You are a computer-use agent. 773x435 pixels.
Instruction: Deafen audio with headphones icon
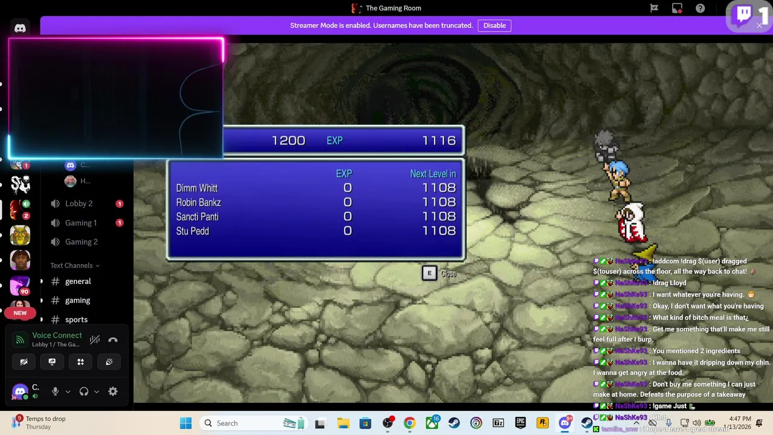(84, 391)
